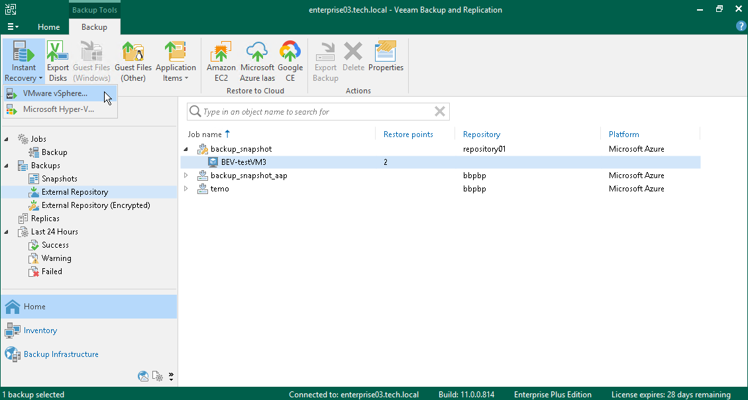Open External Repository tree node

[75, 192]
